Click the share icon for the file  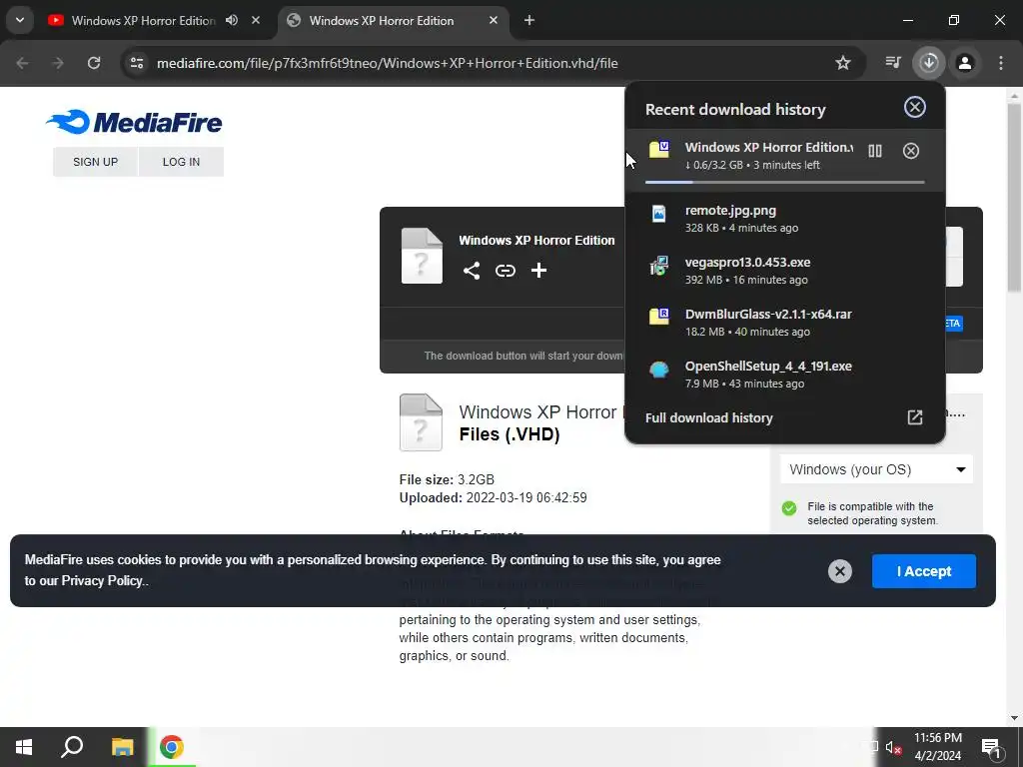pyautogui.click(x=472, y=270)
